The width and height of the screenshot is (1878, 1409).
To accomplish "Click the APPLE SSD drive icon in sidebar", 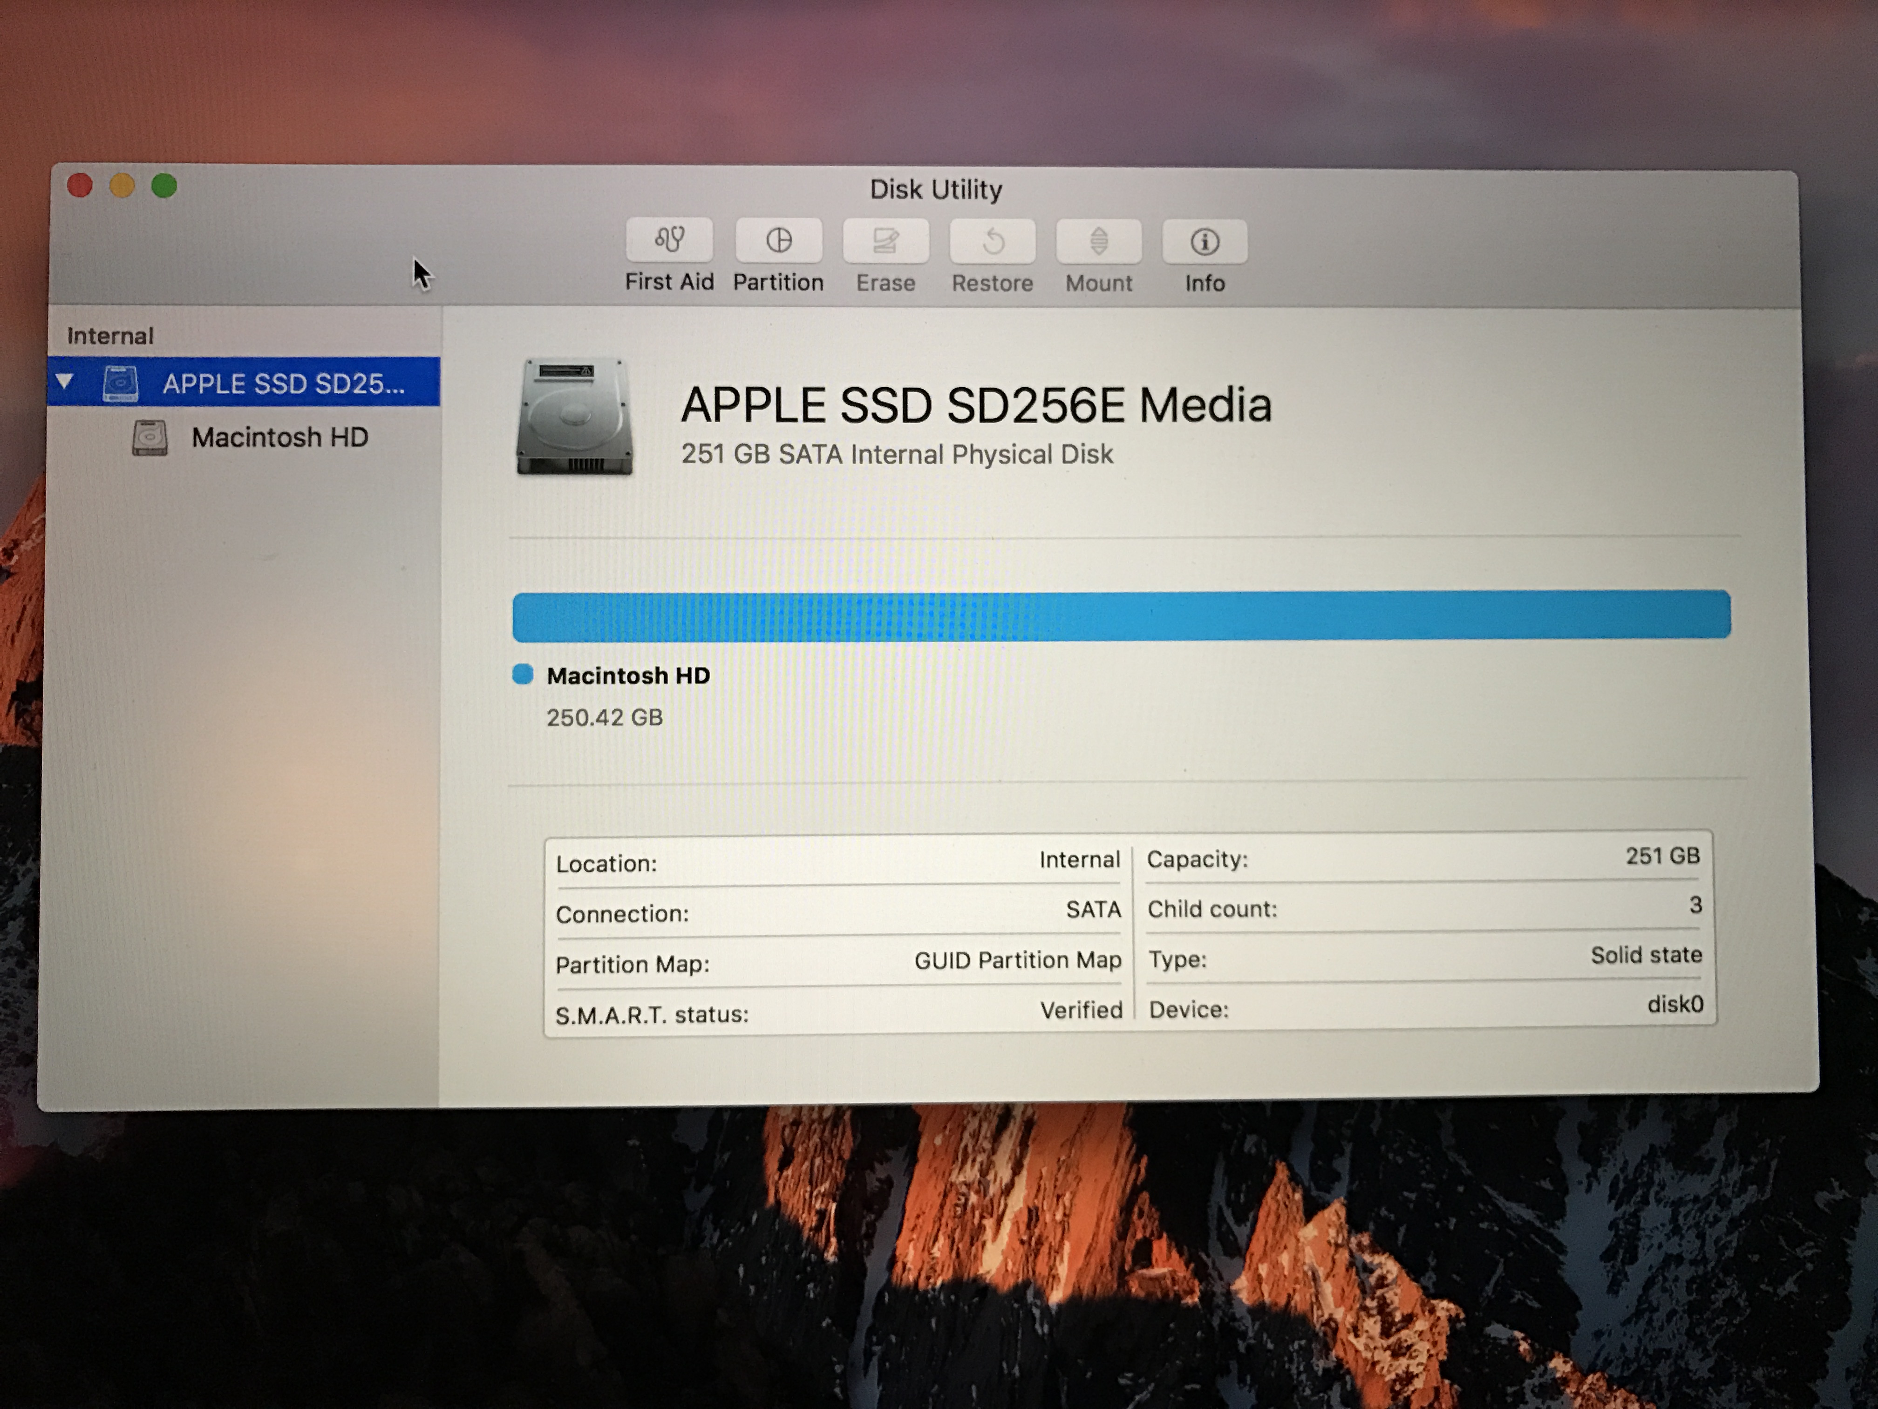I will point(121,383).
